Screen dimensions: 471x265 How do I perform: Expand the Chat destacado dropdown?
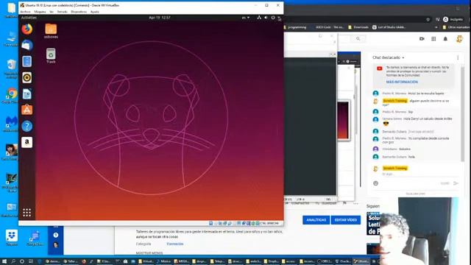point(389,57)
